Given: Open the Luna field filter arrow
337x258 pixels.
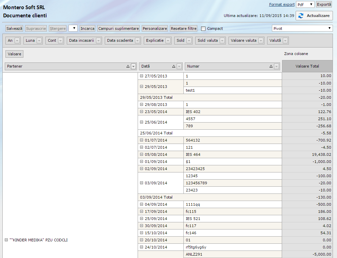Looking at the screenshot, I should 39,41.
